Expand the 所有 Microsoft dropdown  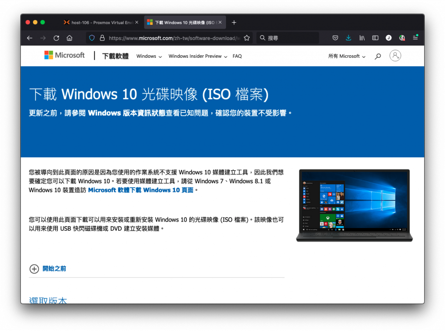point(347,56)
